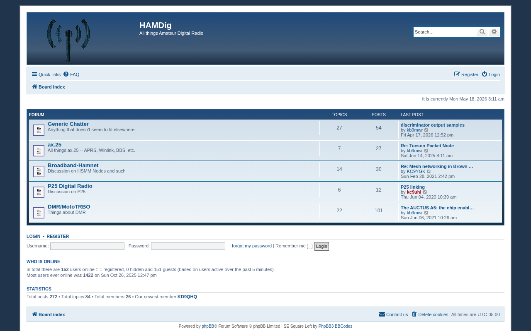The width and height of the screenshot is (531, 331).
Task: View latest post icon next to KC9YGK
Action: [429, 171]
